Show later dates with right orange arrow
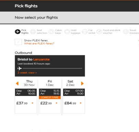The image size is (139, 132). coord(82,84)
